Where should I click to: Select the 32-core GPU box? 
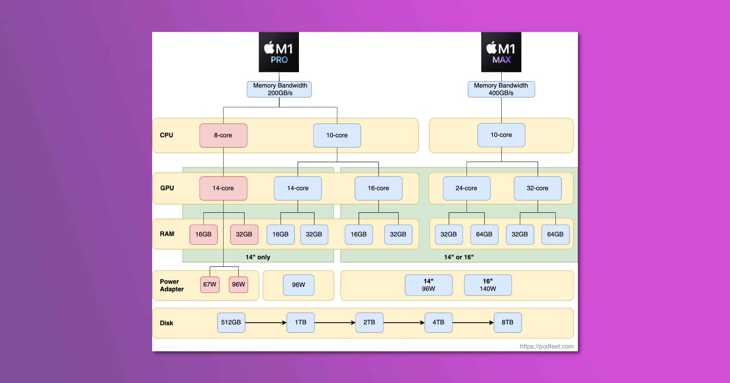[537, 188]
